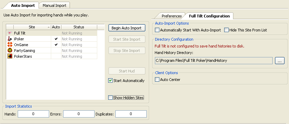
Task: Click the Auto column header
Action: click(x=56, y=27)
